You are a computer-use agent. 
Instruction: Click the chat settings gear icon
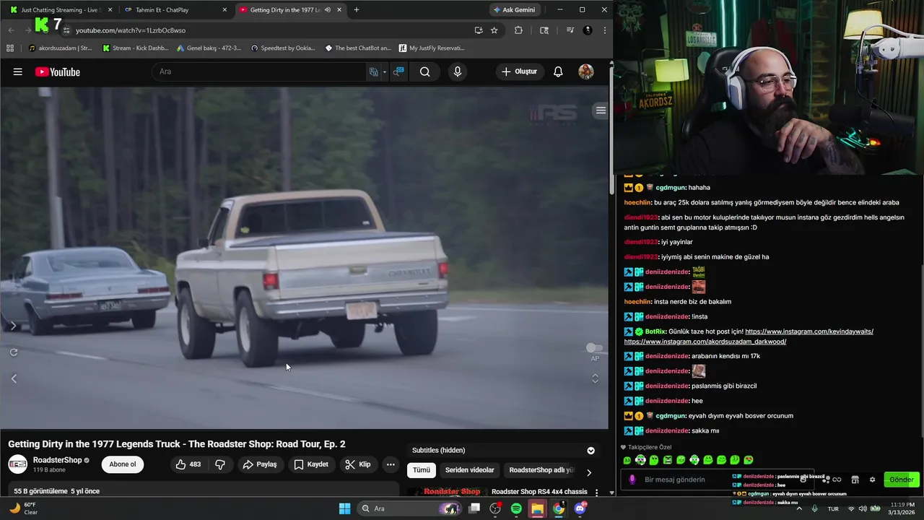point(872,480)
